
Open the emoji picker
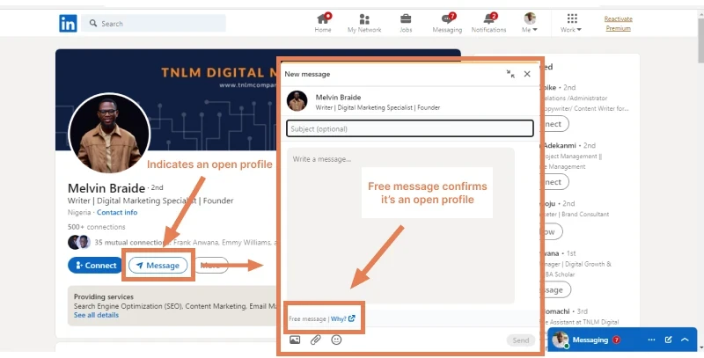[336, 340]
